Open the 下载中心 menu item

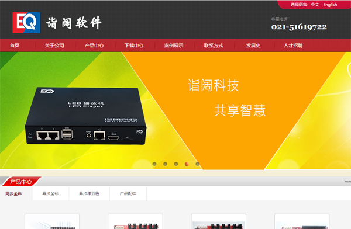click(134, 46)
